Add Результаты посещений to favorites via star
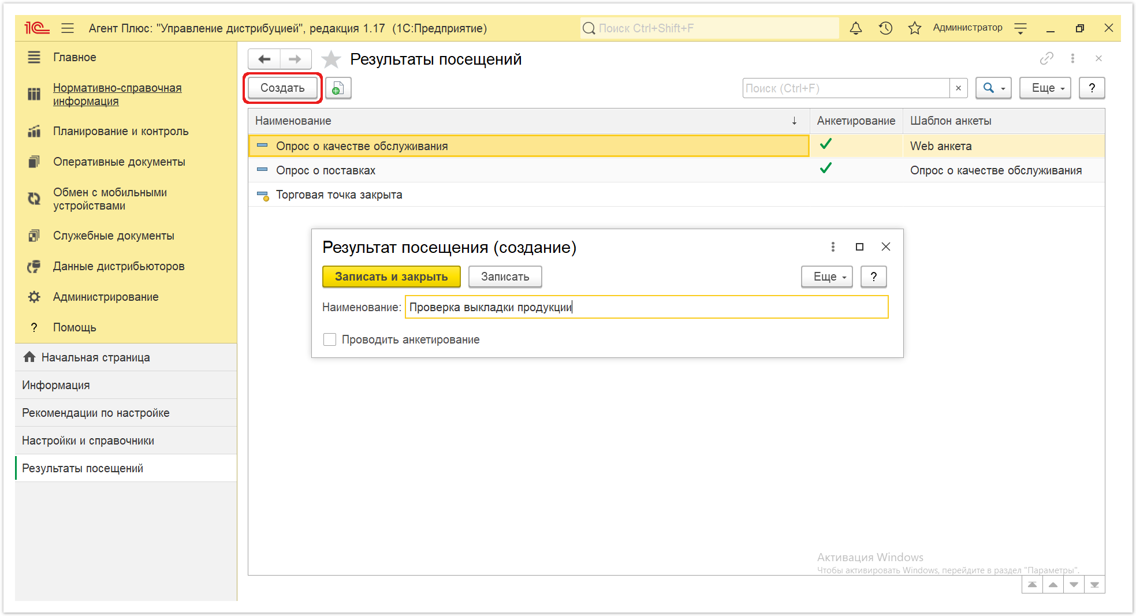Viewport: 1136px width, 616px height. tap(331, 59)
